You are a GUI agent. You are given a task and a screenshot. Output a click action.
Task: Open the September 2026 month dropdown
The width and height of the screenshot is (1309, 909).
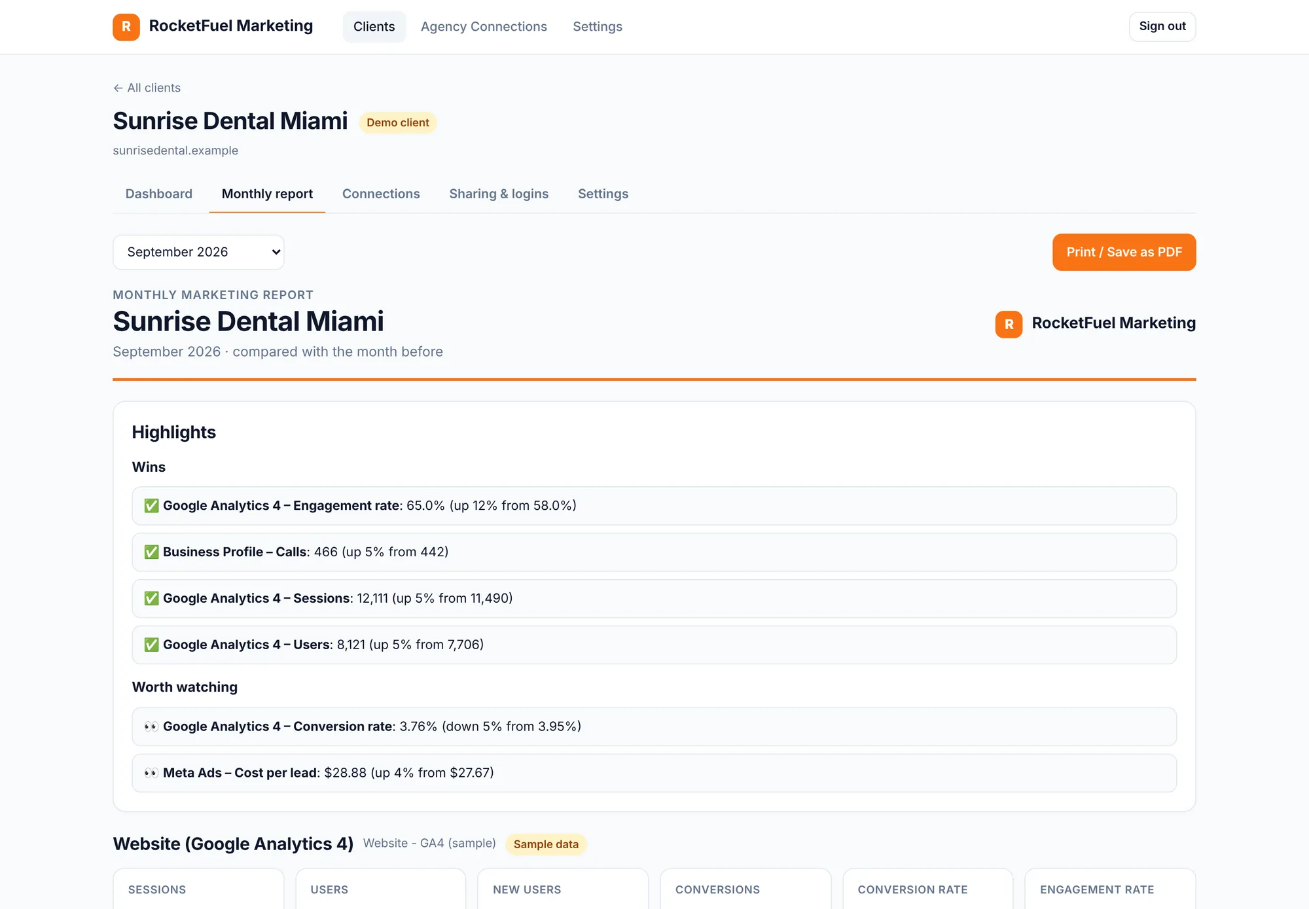198,252
